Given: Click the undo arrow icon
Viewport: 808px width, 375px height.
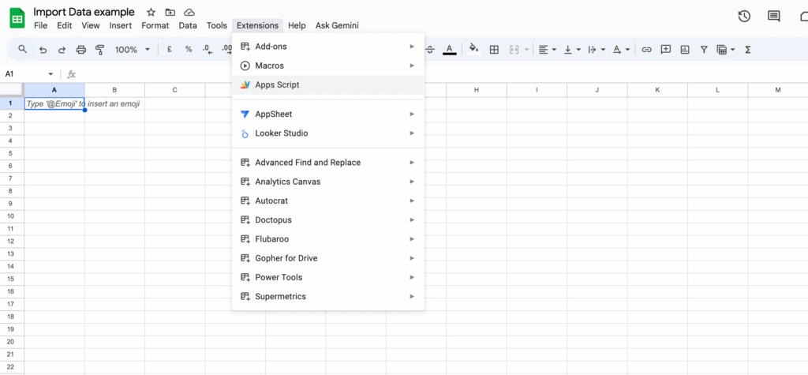Looking at the screenshot, I should (43, 50).
